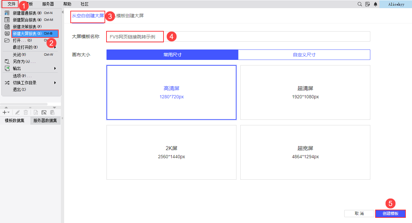This screenshot has width=412, height=223.
Task: Click the database play icon in dataset toolbar
Action: (x=52, y=112)
